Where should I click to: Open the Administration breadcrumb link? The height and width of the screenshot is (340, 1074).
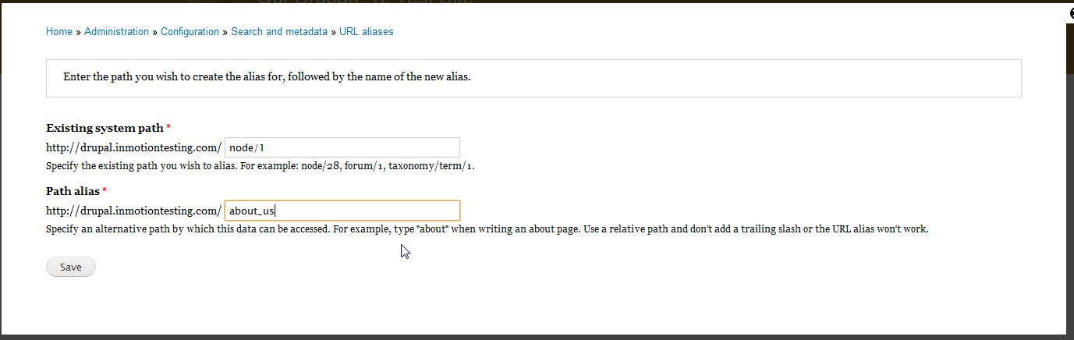click(x=116, y=32)
